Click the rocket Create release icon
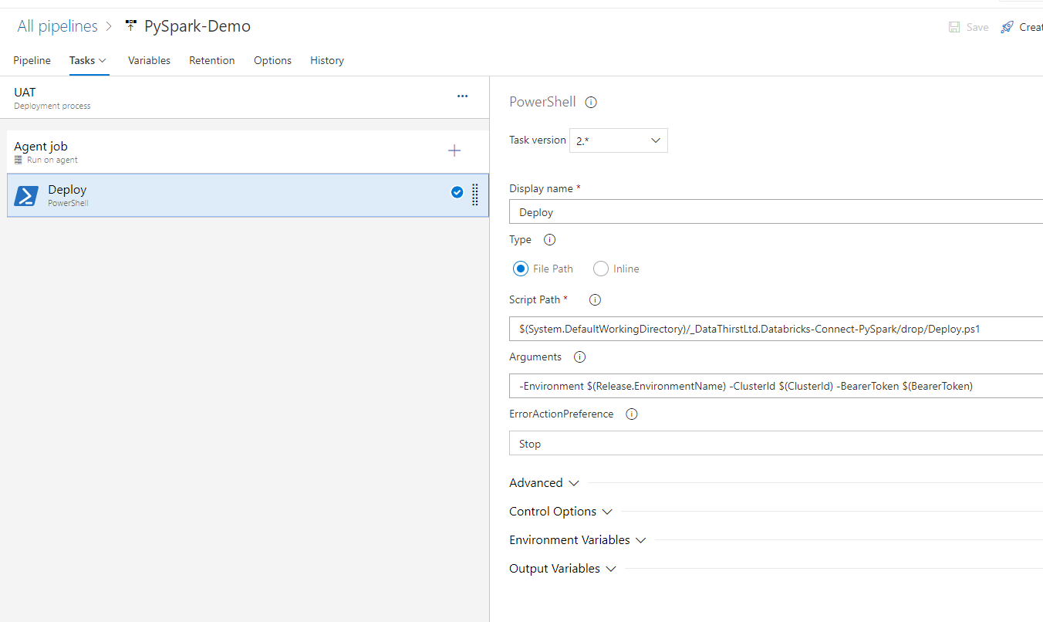Image resolution: width=1043 pixels, height=622 pixels. 1007,27
